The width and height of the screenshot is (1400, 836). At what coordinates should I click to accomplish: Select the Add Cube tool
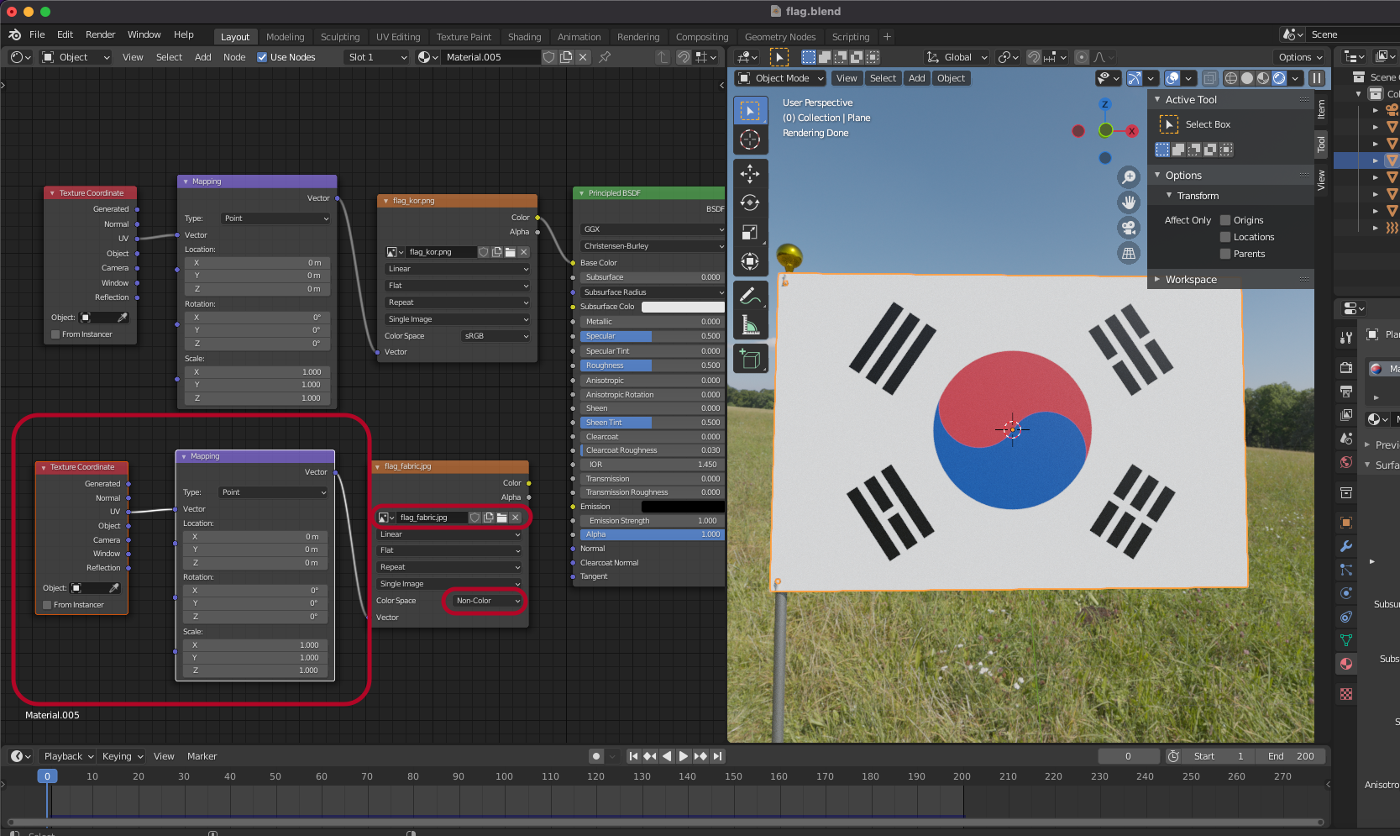click(x=750, y=360)
